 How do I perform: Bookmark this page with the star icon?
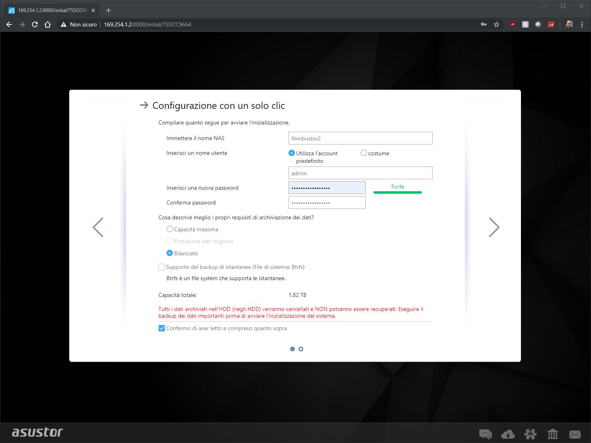point(497,24)
